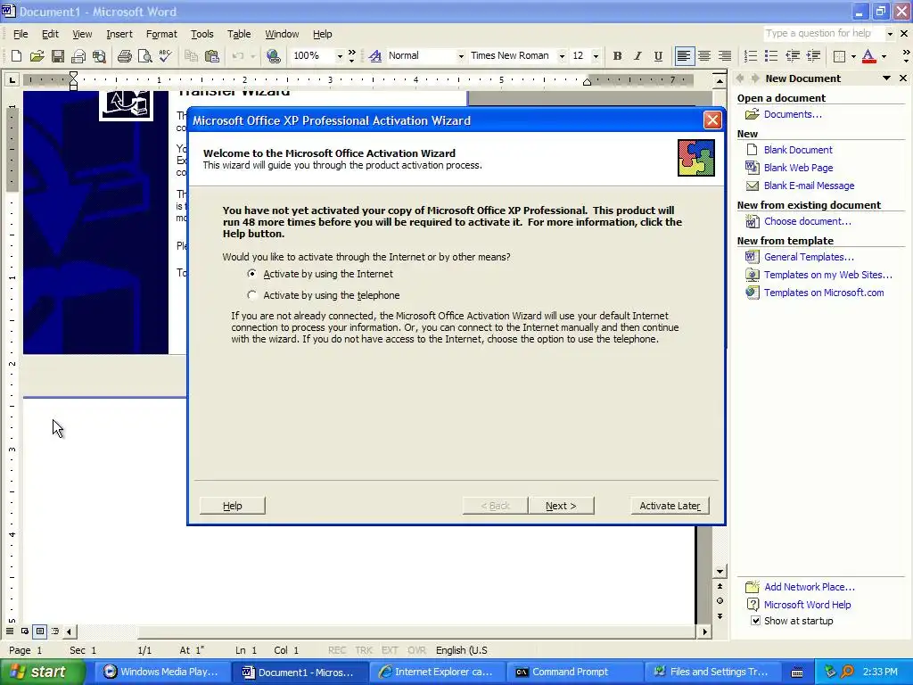Viewport: 913px width, 685px height.
Task: Open the Insert menu
Action: pyautogui.click(x=119, y=34)
